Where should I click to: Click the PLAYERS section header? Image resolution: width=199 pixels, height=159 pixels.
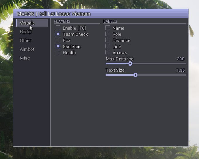(x=62, y=21)
